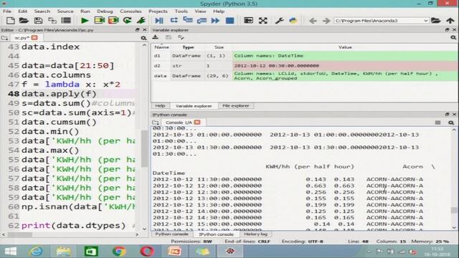The image size is (459, 258).
Task: Maximize current pane toolbar icon
Action: tap(249, 21)
